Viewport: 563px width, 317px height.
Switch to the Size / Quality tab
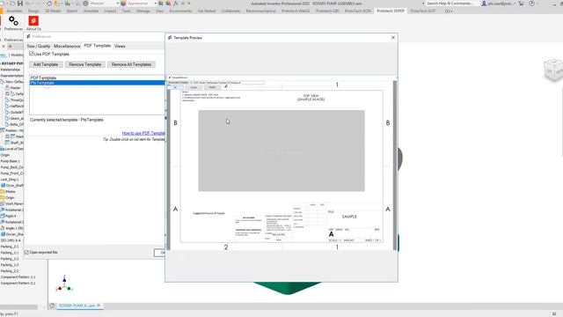pyautogui.click(x=39, y=46)
